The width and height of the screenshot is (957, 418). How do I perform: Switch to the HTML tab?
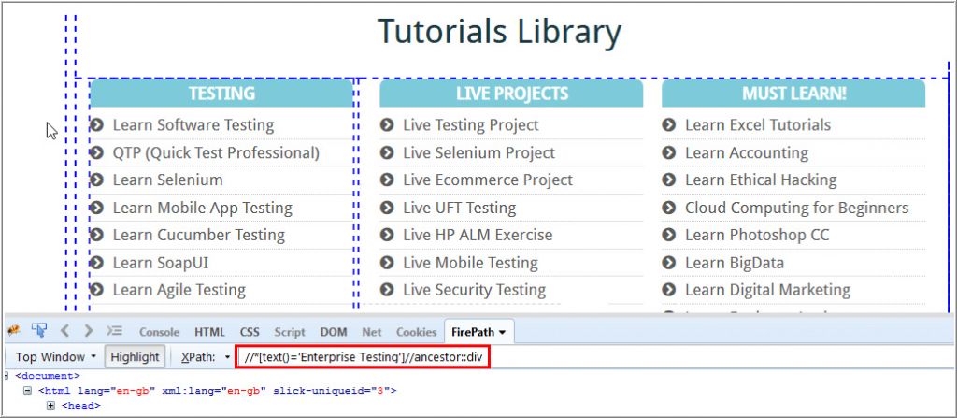[210, 333]
